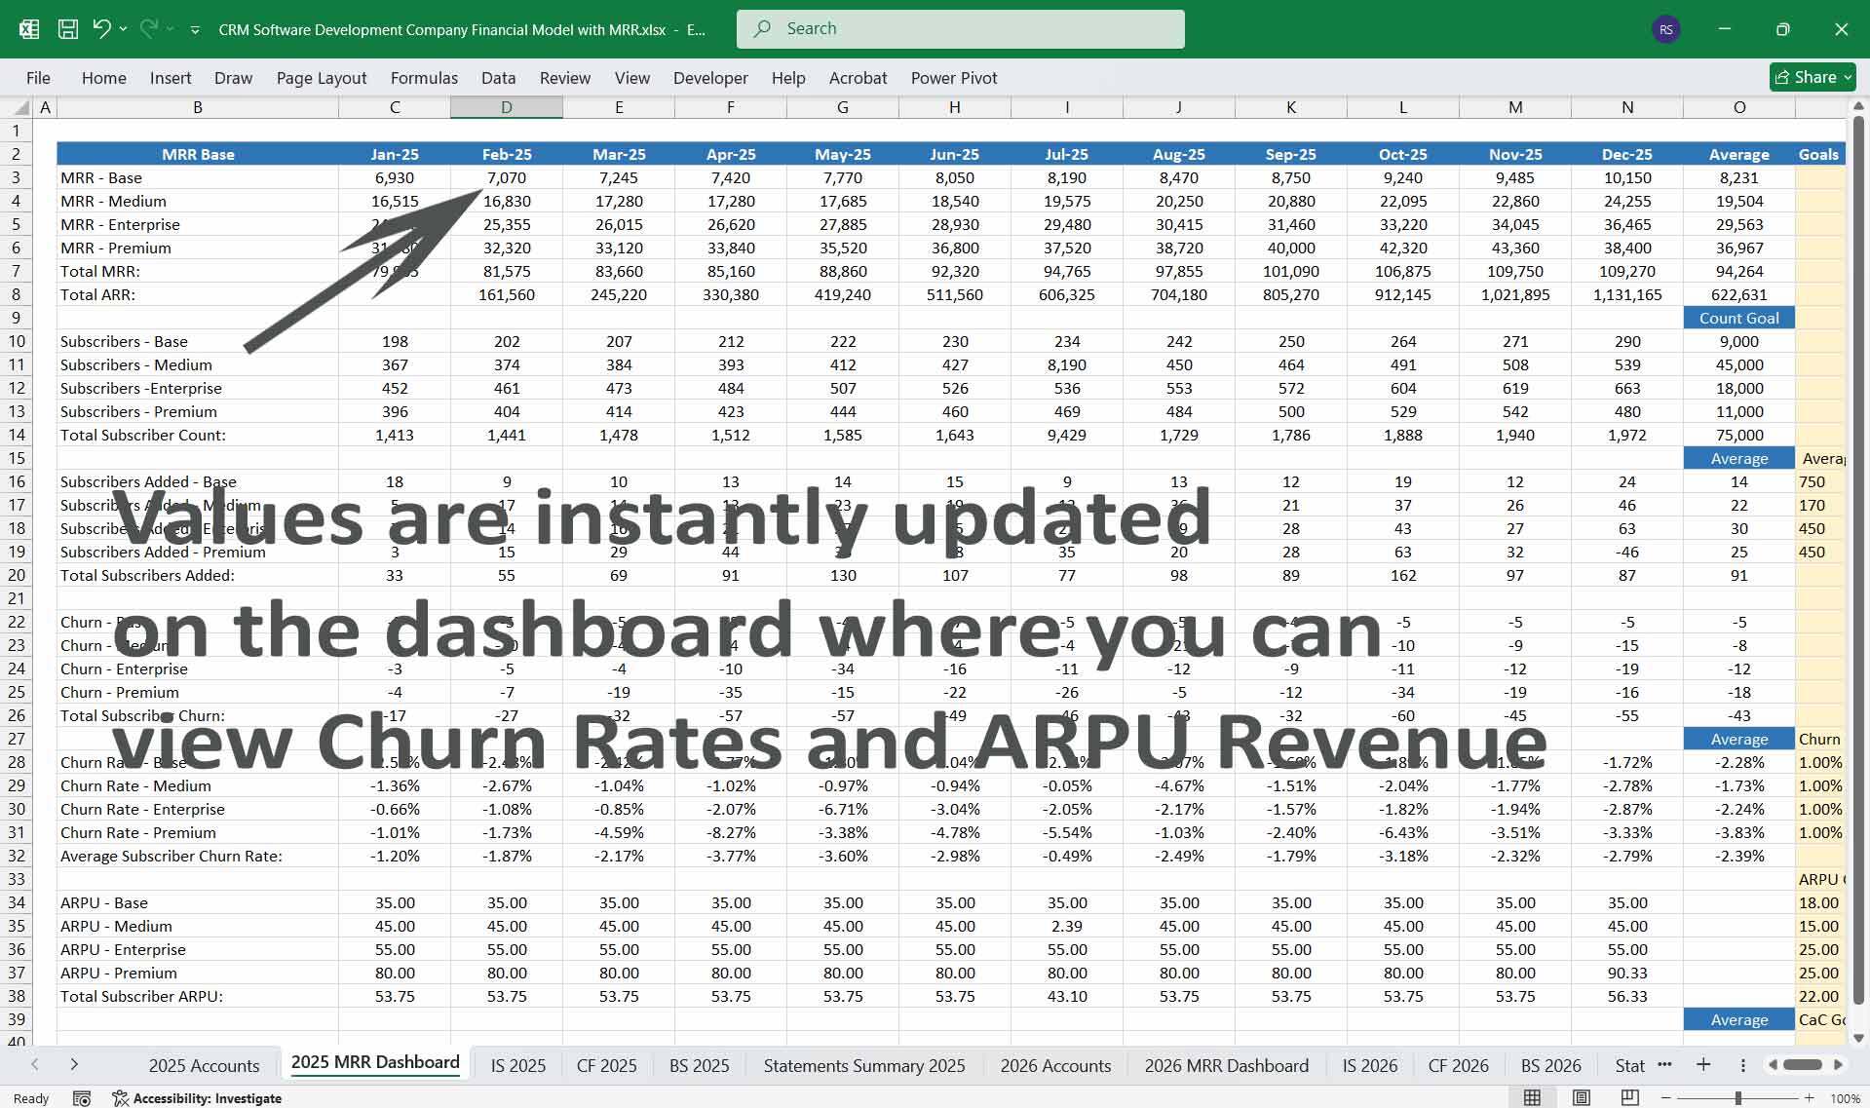Open the Statements Summary 2025 sheet

point(864,1065)
